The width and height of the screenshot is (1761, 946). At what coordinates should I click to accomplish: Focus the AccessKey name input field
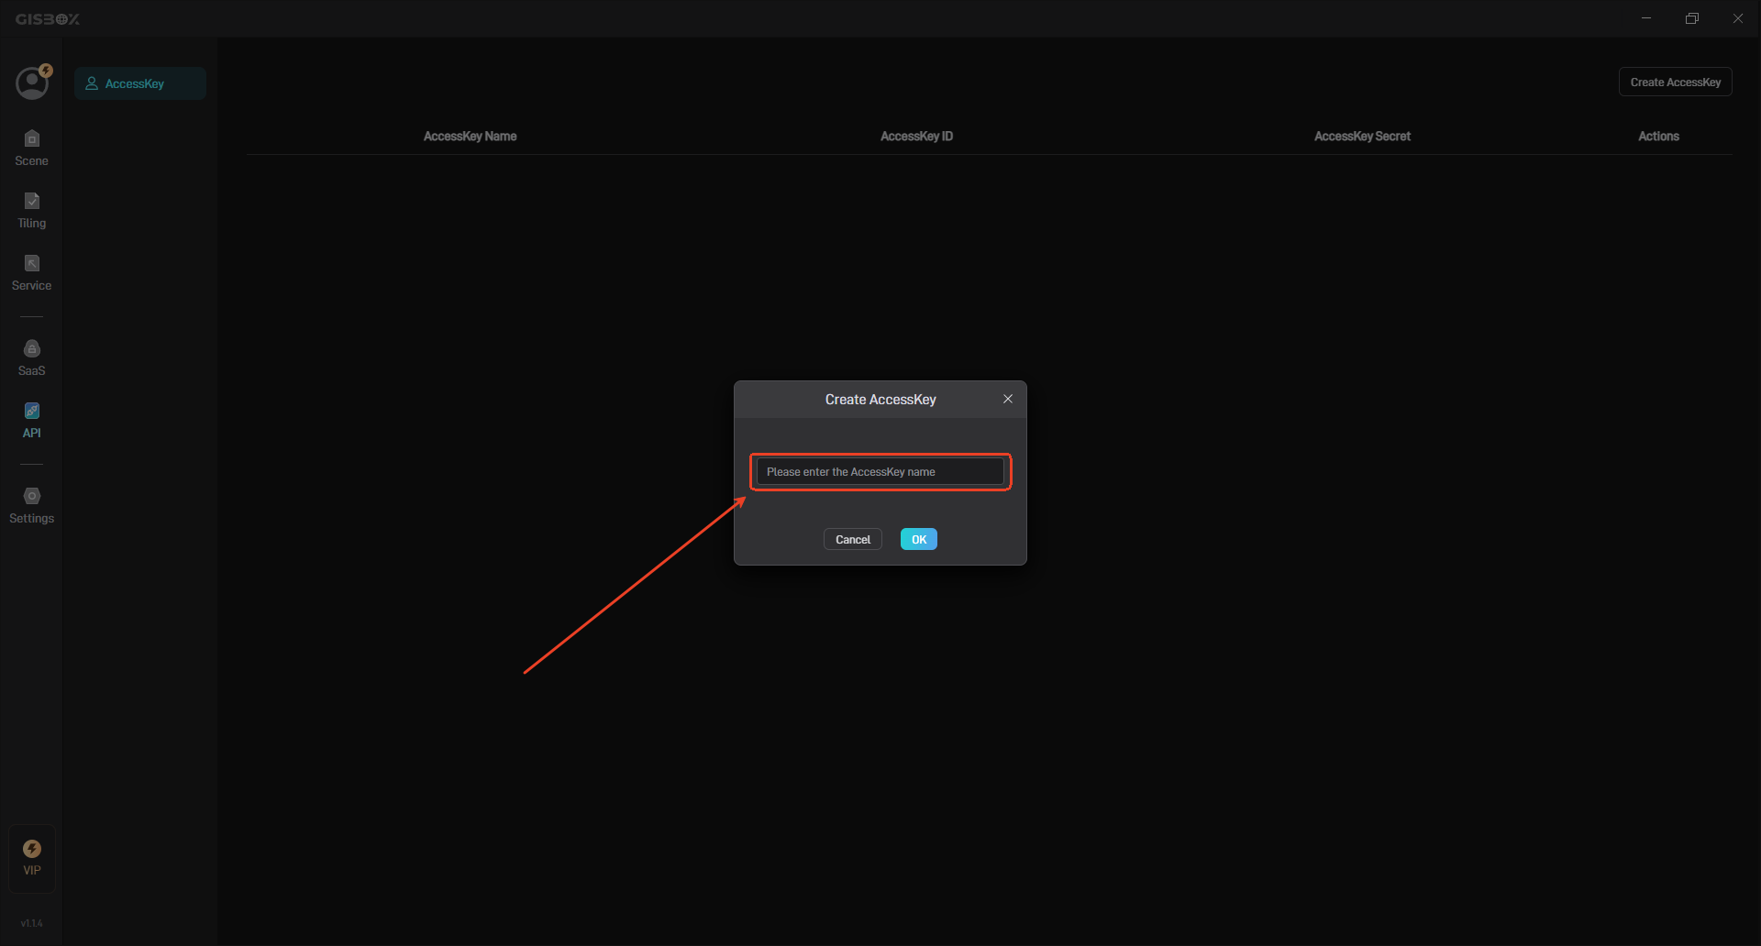pyautogui.click(x=880, y=471)
